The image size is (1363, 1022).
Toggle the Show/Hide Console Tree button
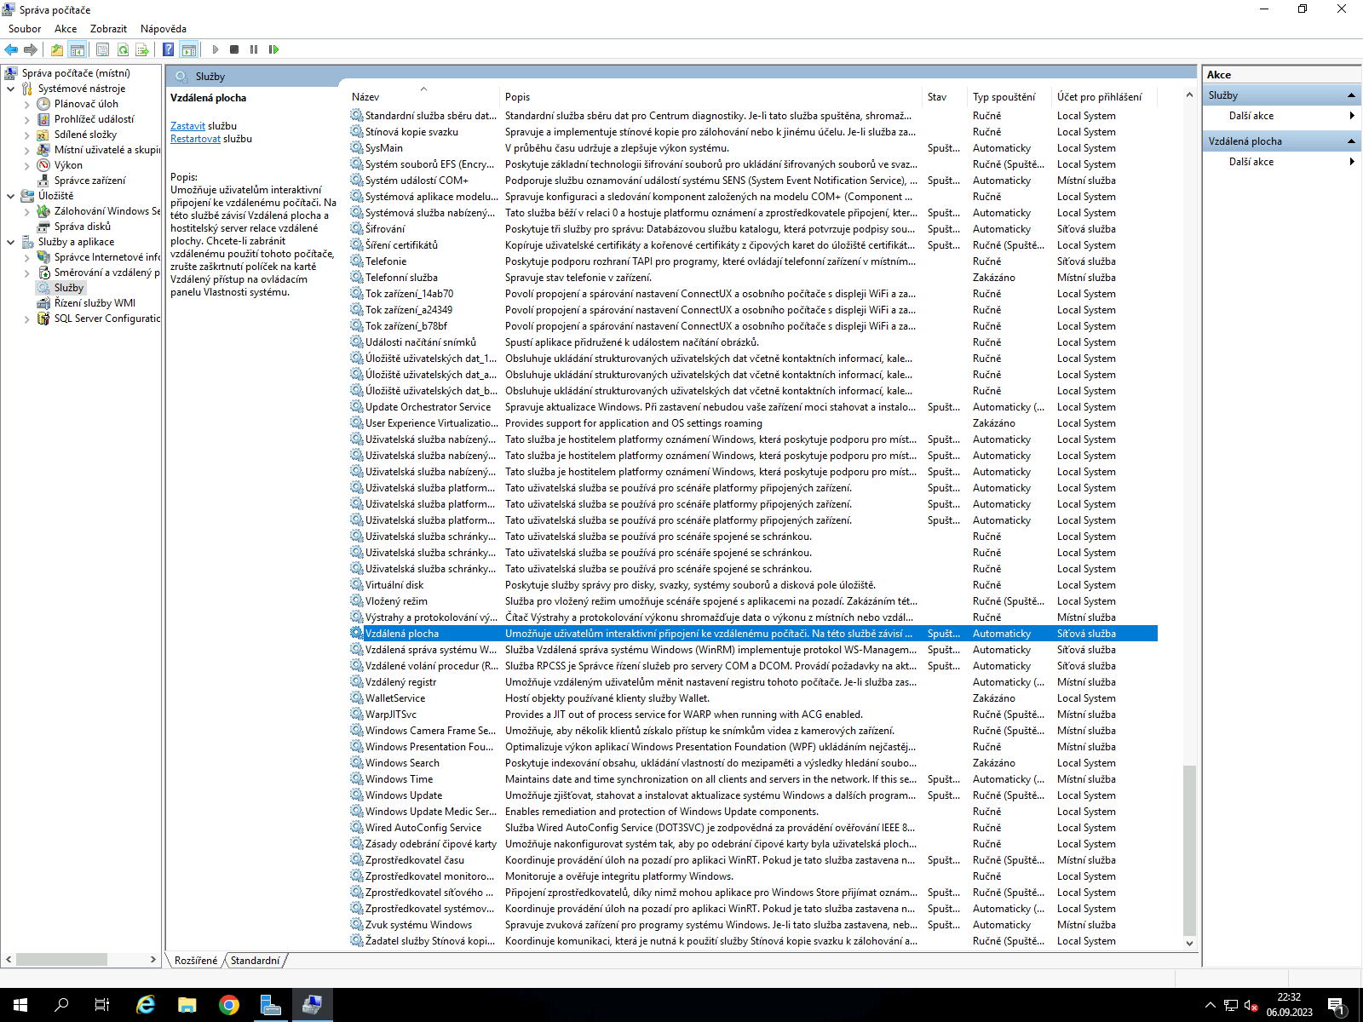(x=78, y=49)
